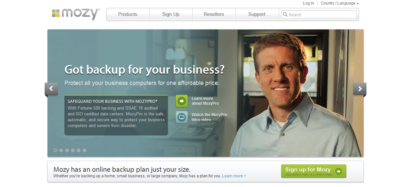
Task: Open the Support menu
Action: 257,14
